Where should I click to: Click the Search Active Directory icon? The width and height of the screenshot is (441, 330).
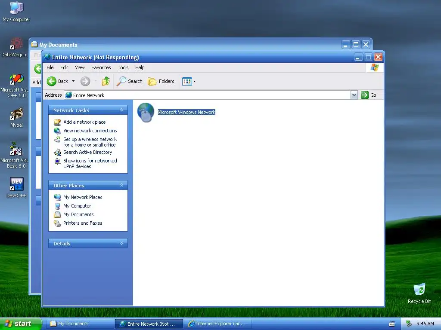pyautogui.click(x=57, y=153)
